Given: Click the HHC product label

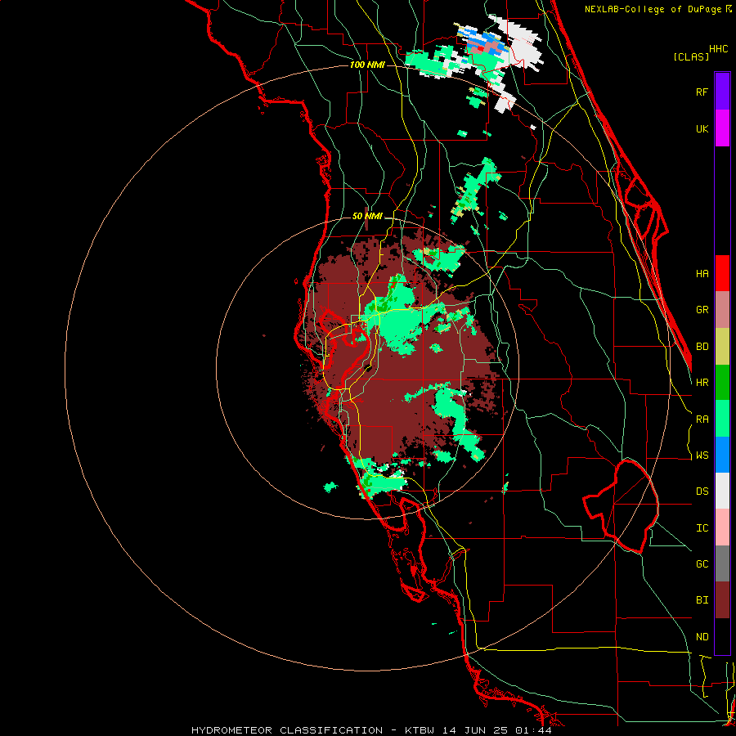Looking at the screenshot, I should point(718,49).
